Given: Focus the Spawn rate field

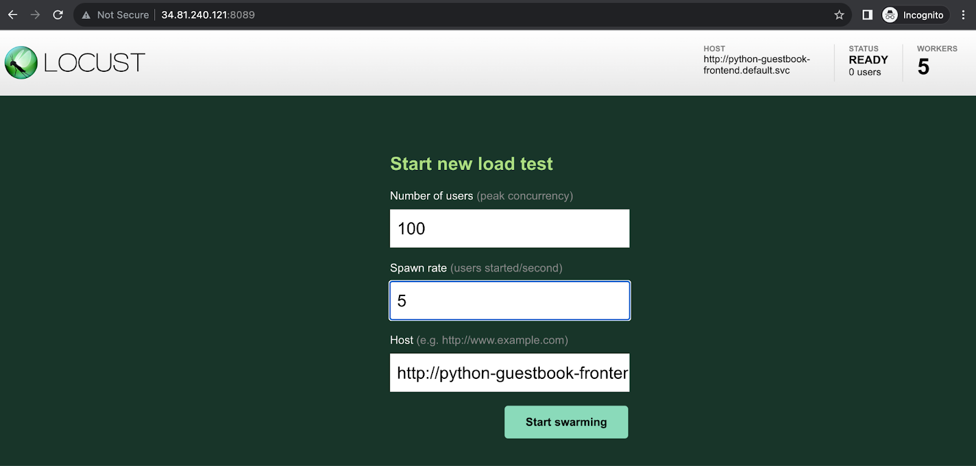Looking at the screenshot, I should point(509,300).
